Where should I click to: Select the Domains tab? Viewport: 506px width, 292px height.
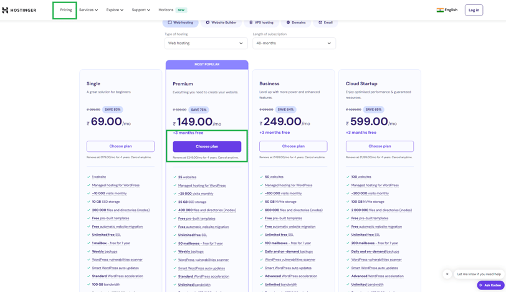(x=296, y=22)
